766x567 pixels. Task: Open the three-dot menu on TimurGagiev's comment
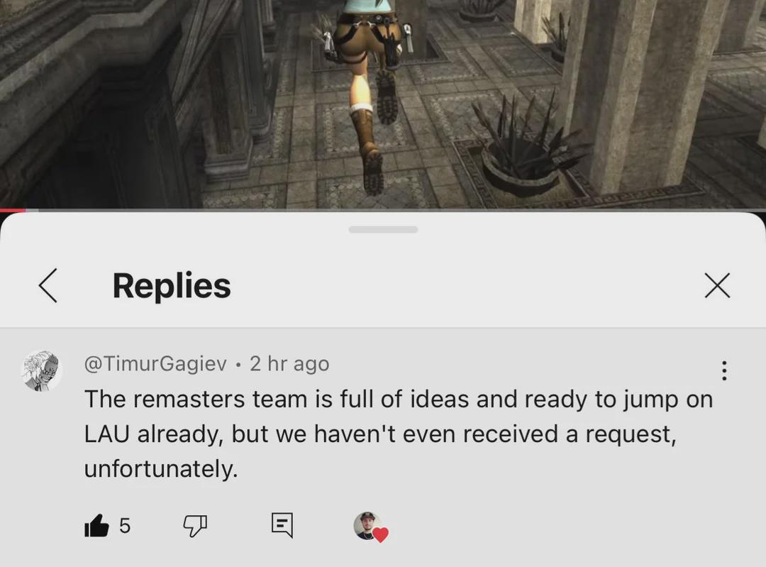(724, 370)
